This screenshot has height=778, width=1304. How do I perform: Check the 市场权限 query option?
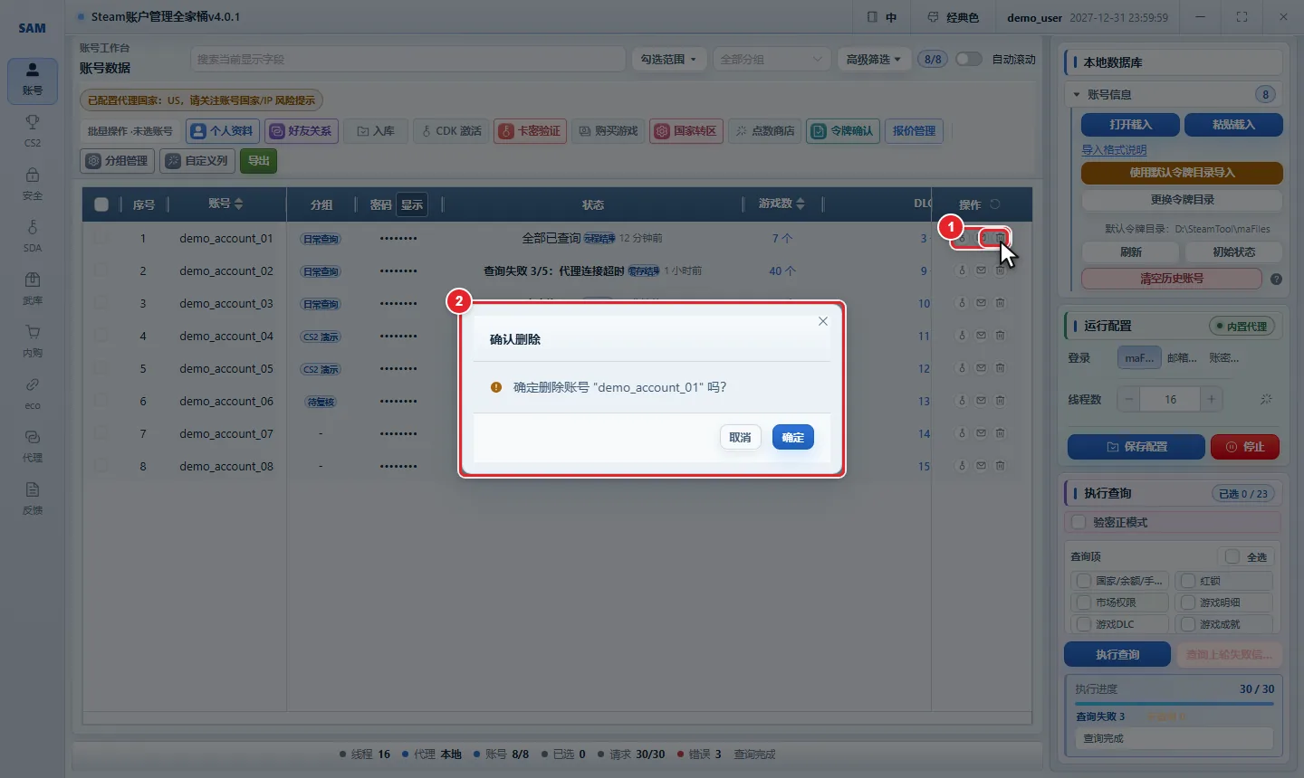pyautogui.click(x=1083, y=602)
